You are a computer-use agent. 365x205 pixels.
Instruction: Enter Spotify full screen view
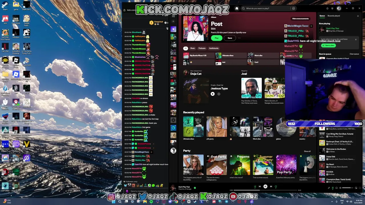coord(360,188)
